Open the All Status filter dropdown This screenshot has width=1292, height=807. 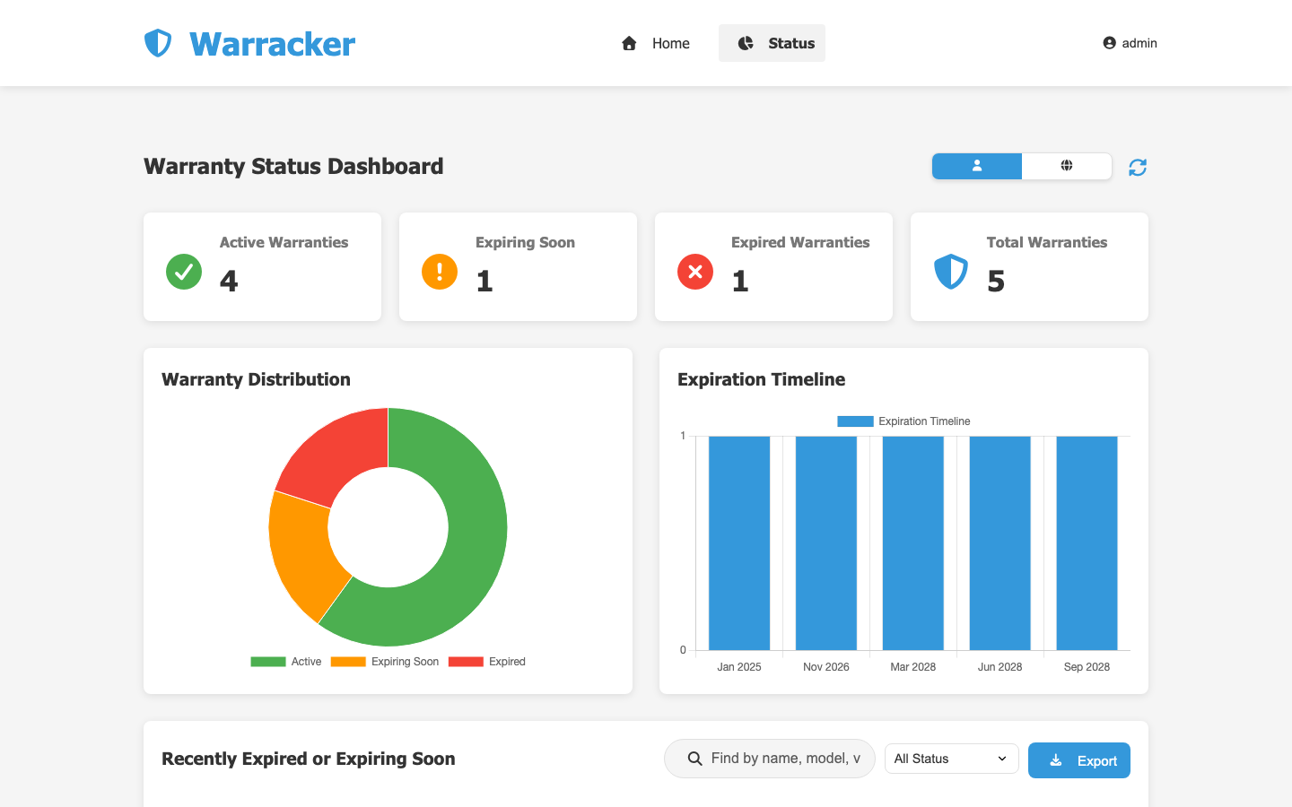pyautogui.click(x=952, y=759)
